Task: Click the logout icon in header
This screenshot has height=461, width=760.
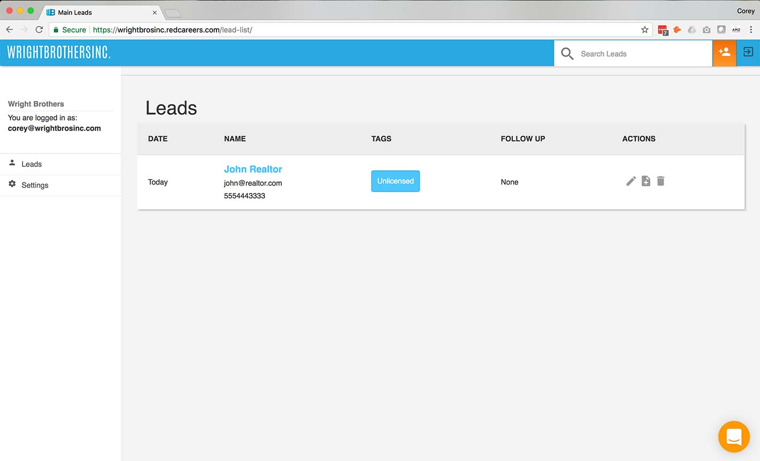Action: [x=748, y=52]
